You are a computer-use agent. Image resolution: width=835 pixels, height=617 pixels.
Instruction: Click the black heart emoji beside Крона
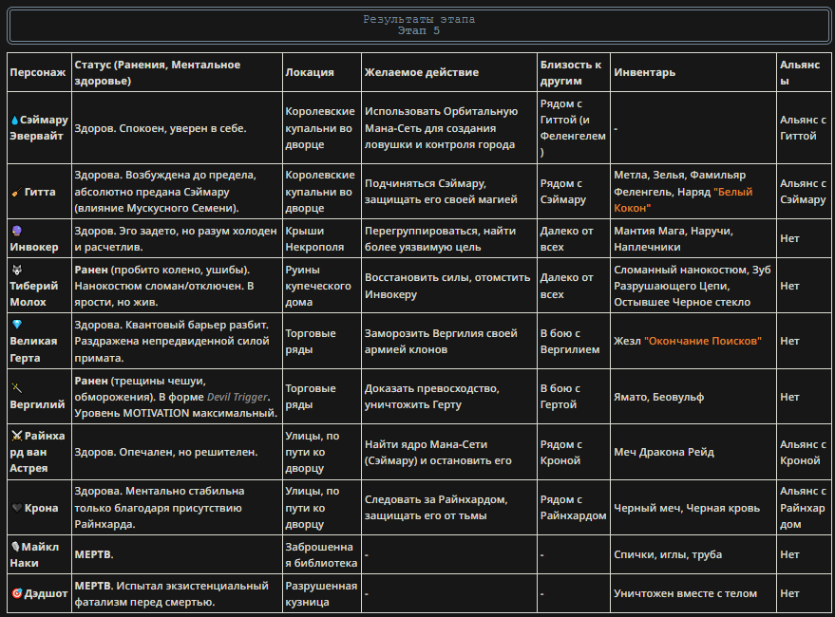point(16,508)
